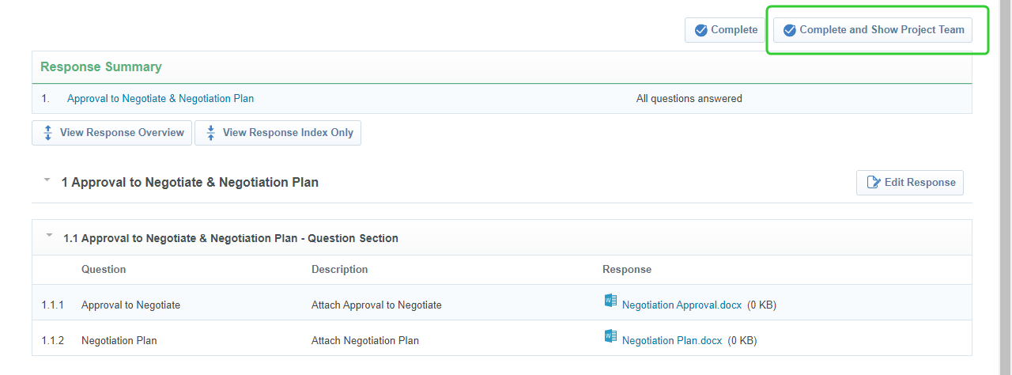Download Negotiation Plan.docx attachment
This screenshot has height=375, width=1012.
coord(672,341)
